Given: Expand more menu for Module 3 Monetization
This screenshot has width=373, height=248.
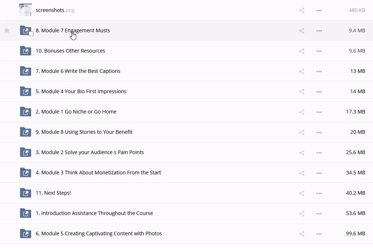Looking at the screenshot, I should coord(319,173).
